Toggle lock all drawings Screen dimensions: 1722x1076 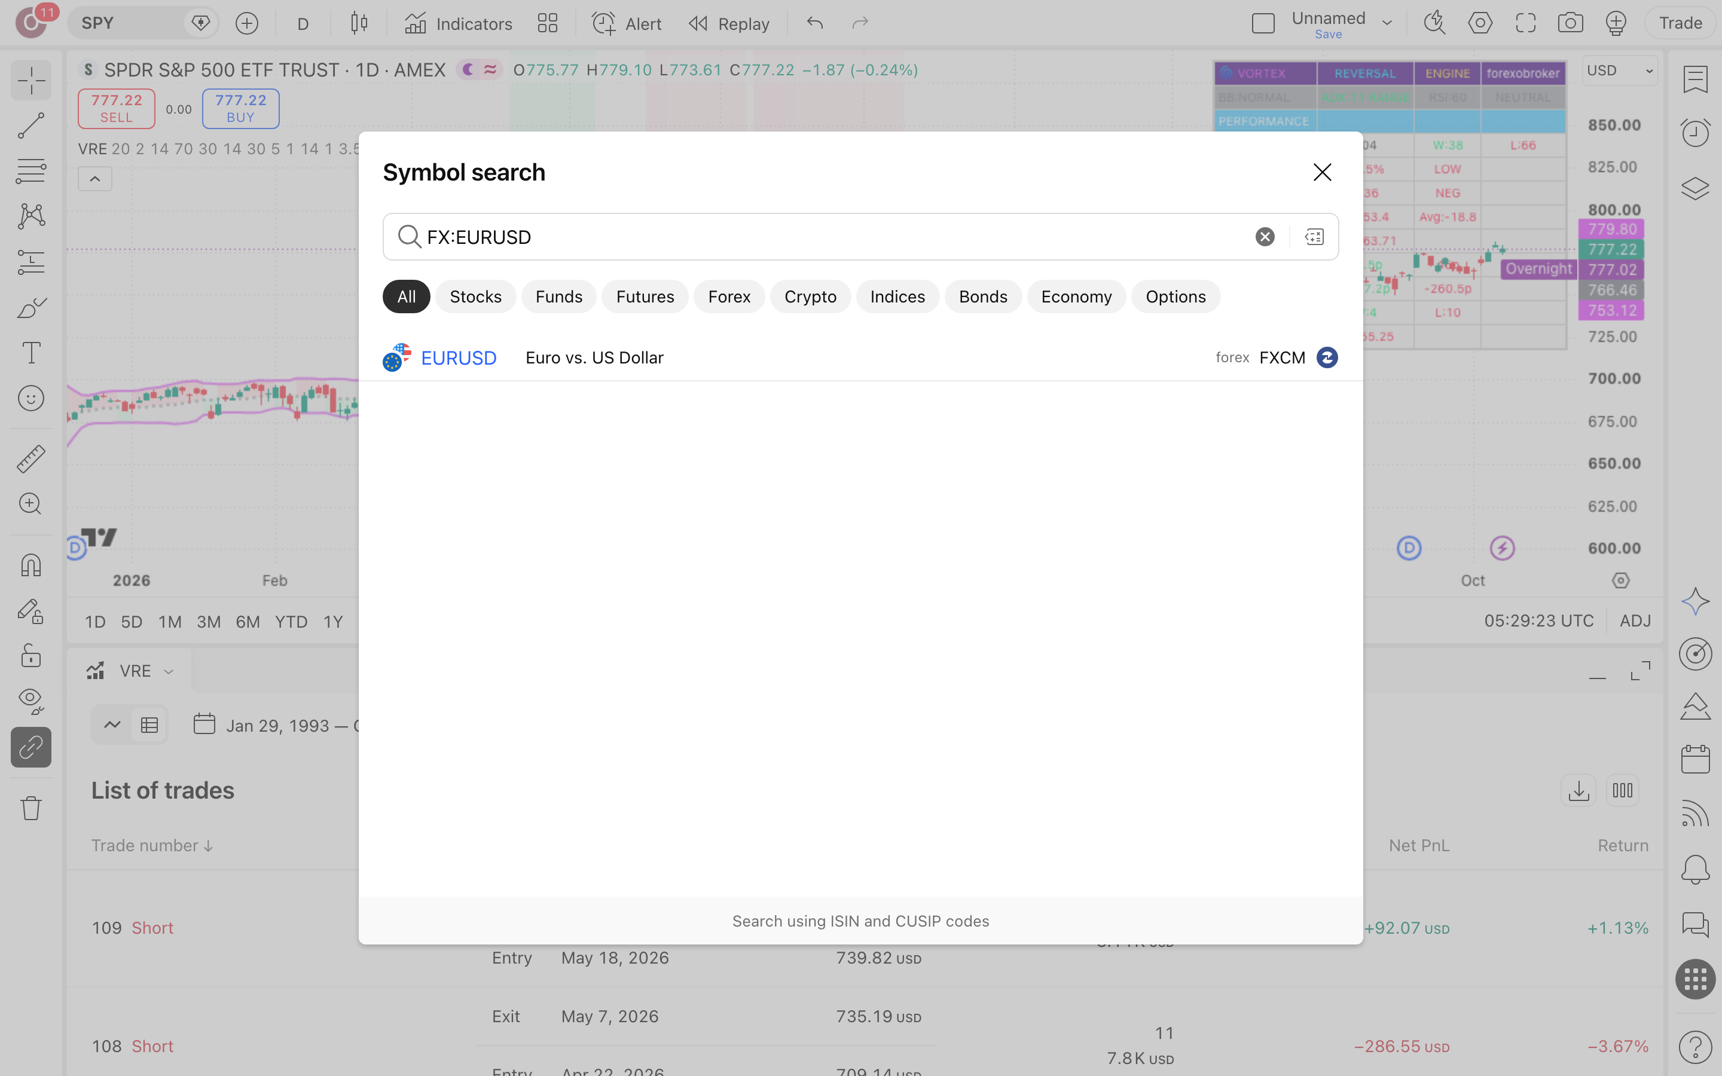tap(30, 655)
